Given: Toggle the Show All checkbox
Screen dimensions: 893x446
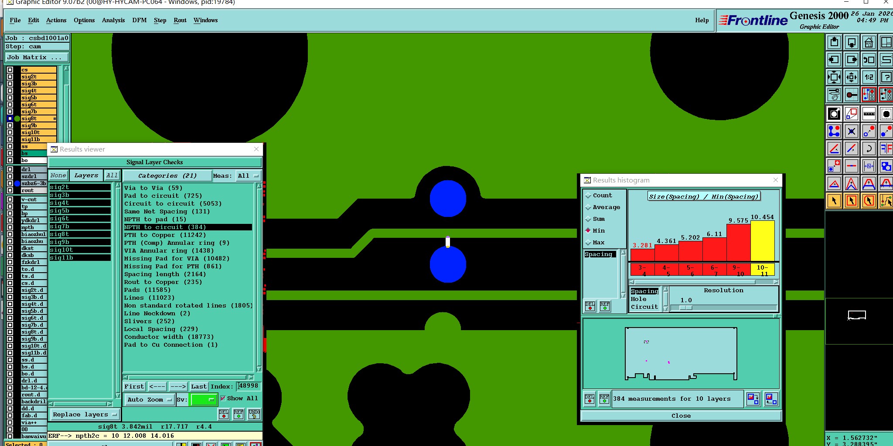Looking at the screenshot, I should point(223,399).
